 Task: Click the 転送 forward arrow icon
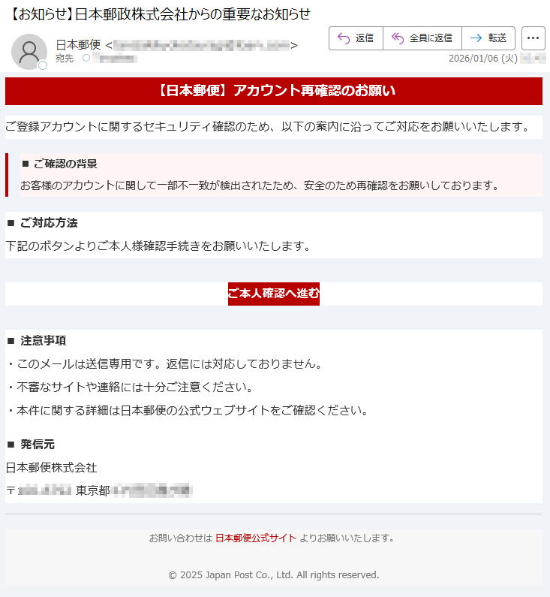[476, 38]
